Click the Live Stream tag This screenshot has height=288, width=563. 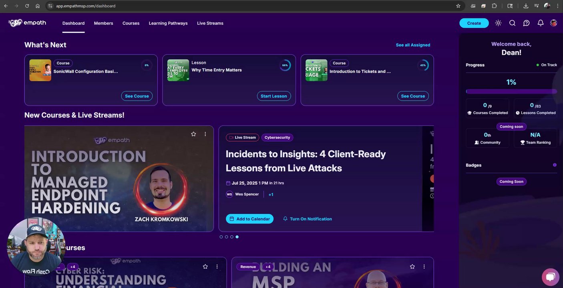click(243, 138)
